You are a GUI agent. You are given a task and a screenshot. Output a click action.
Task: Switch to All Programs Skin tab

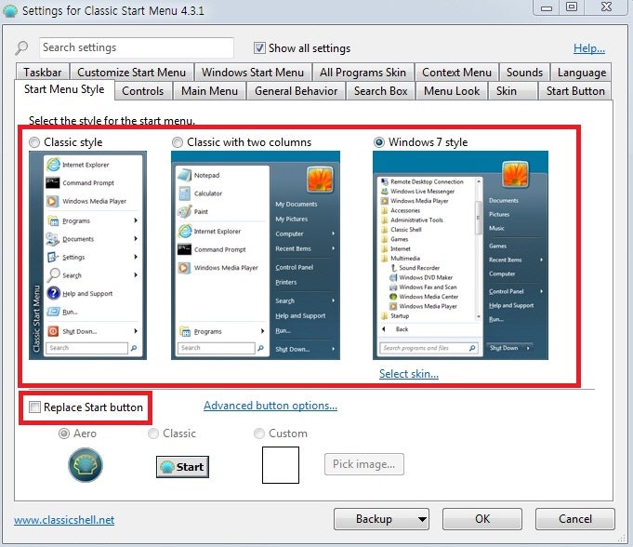pyautogui.click(x=363, y=72)
